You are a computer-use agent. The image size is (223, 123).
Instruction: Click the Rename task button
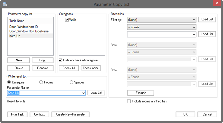point(43,68)
